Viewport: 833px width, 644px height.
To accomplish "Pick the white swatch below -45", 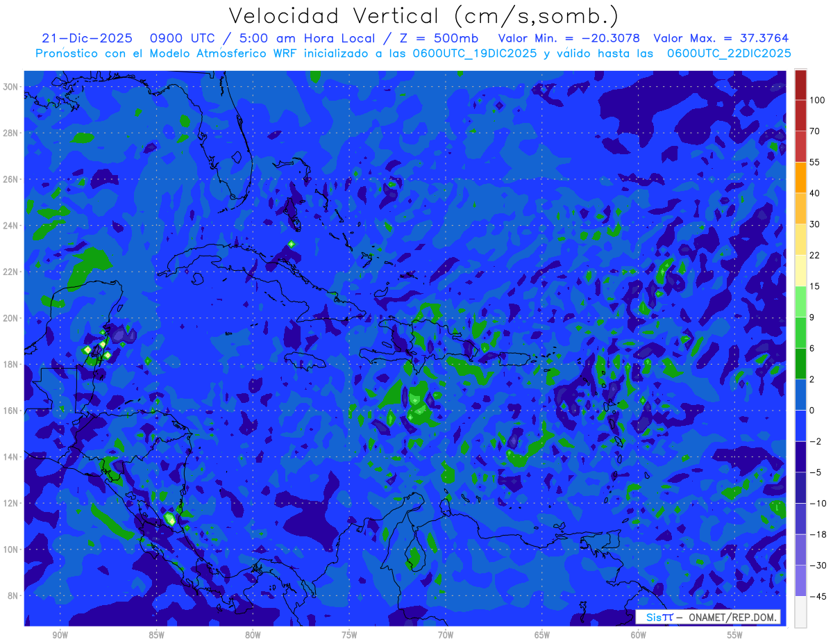I will [x=800, y=612].
